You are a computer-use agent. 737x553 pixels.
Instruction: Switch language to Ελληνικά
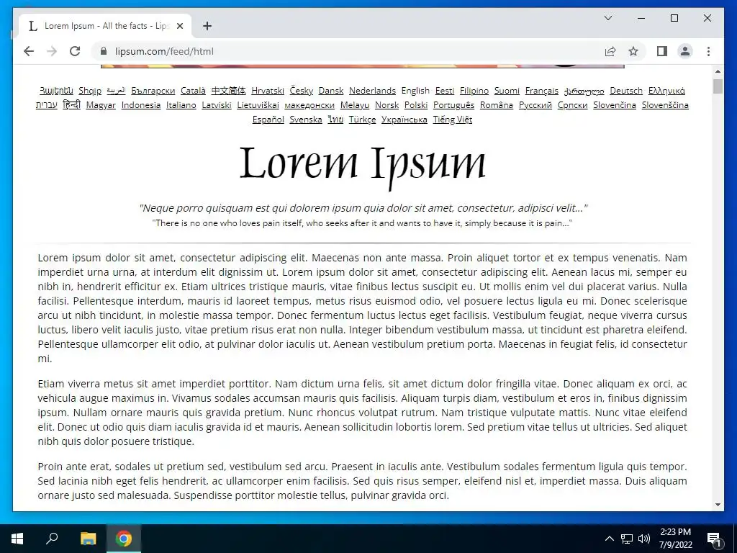666,91
